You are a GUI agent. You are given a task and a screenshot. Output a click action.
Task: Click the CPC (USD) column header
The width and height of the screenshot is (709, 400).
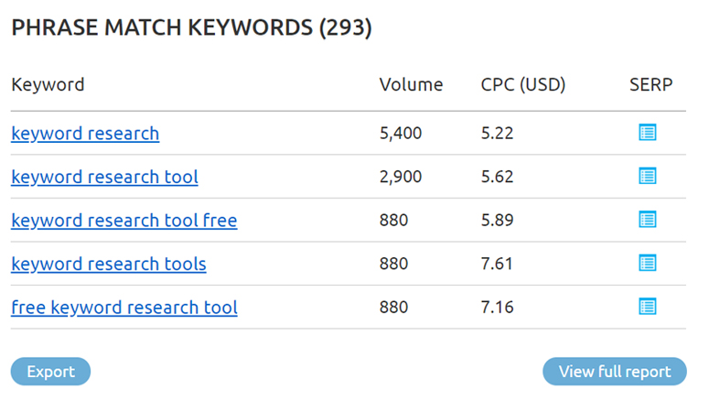coord(523,84)
